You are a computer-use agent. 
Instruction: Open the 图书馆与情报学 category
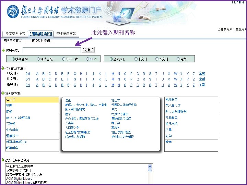click(176, 112)
